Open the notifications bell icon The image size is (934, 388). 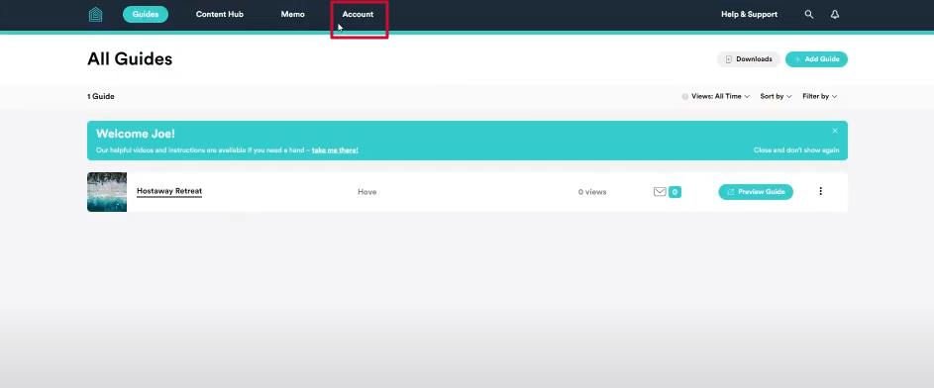[835, 14]
